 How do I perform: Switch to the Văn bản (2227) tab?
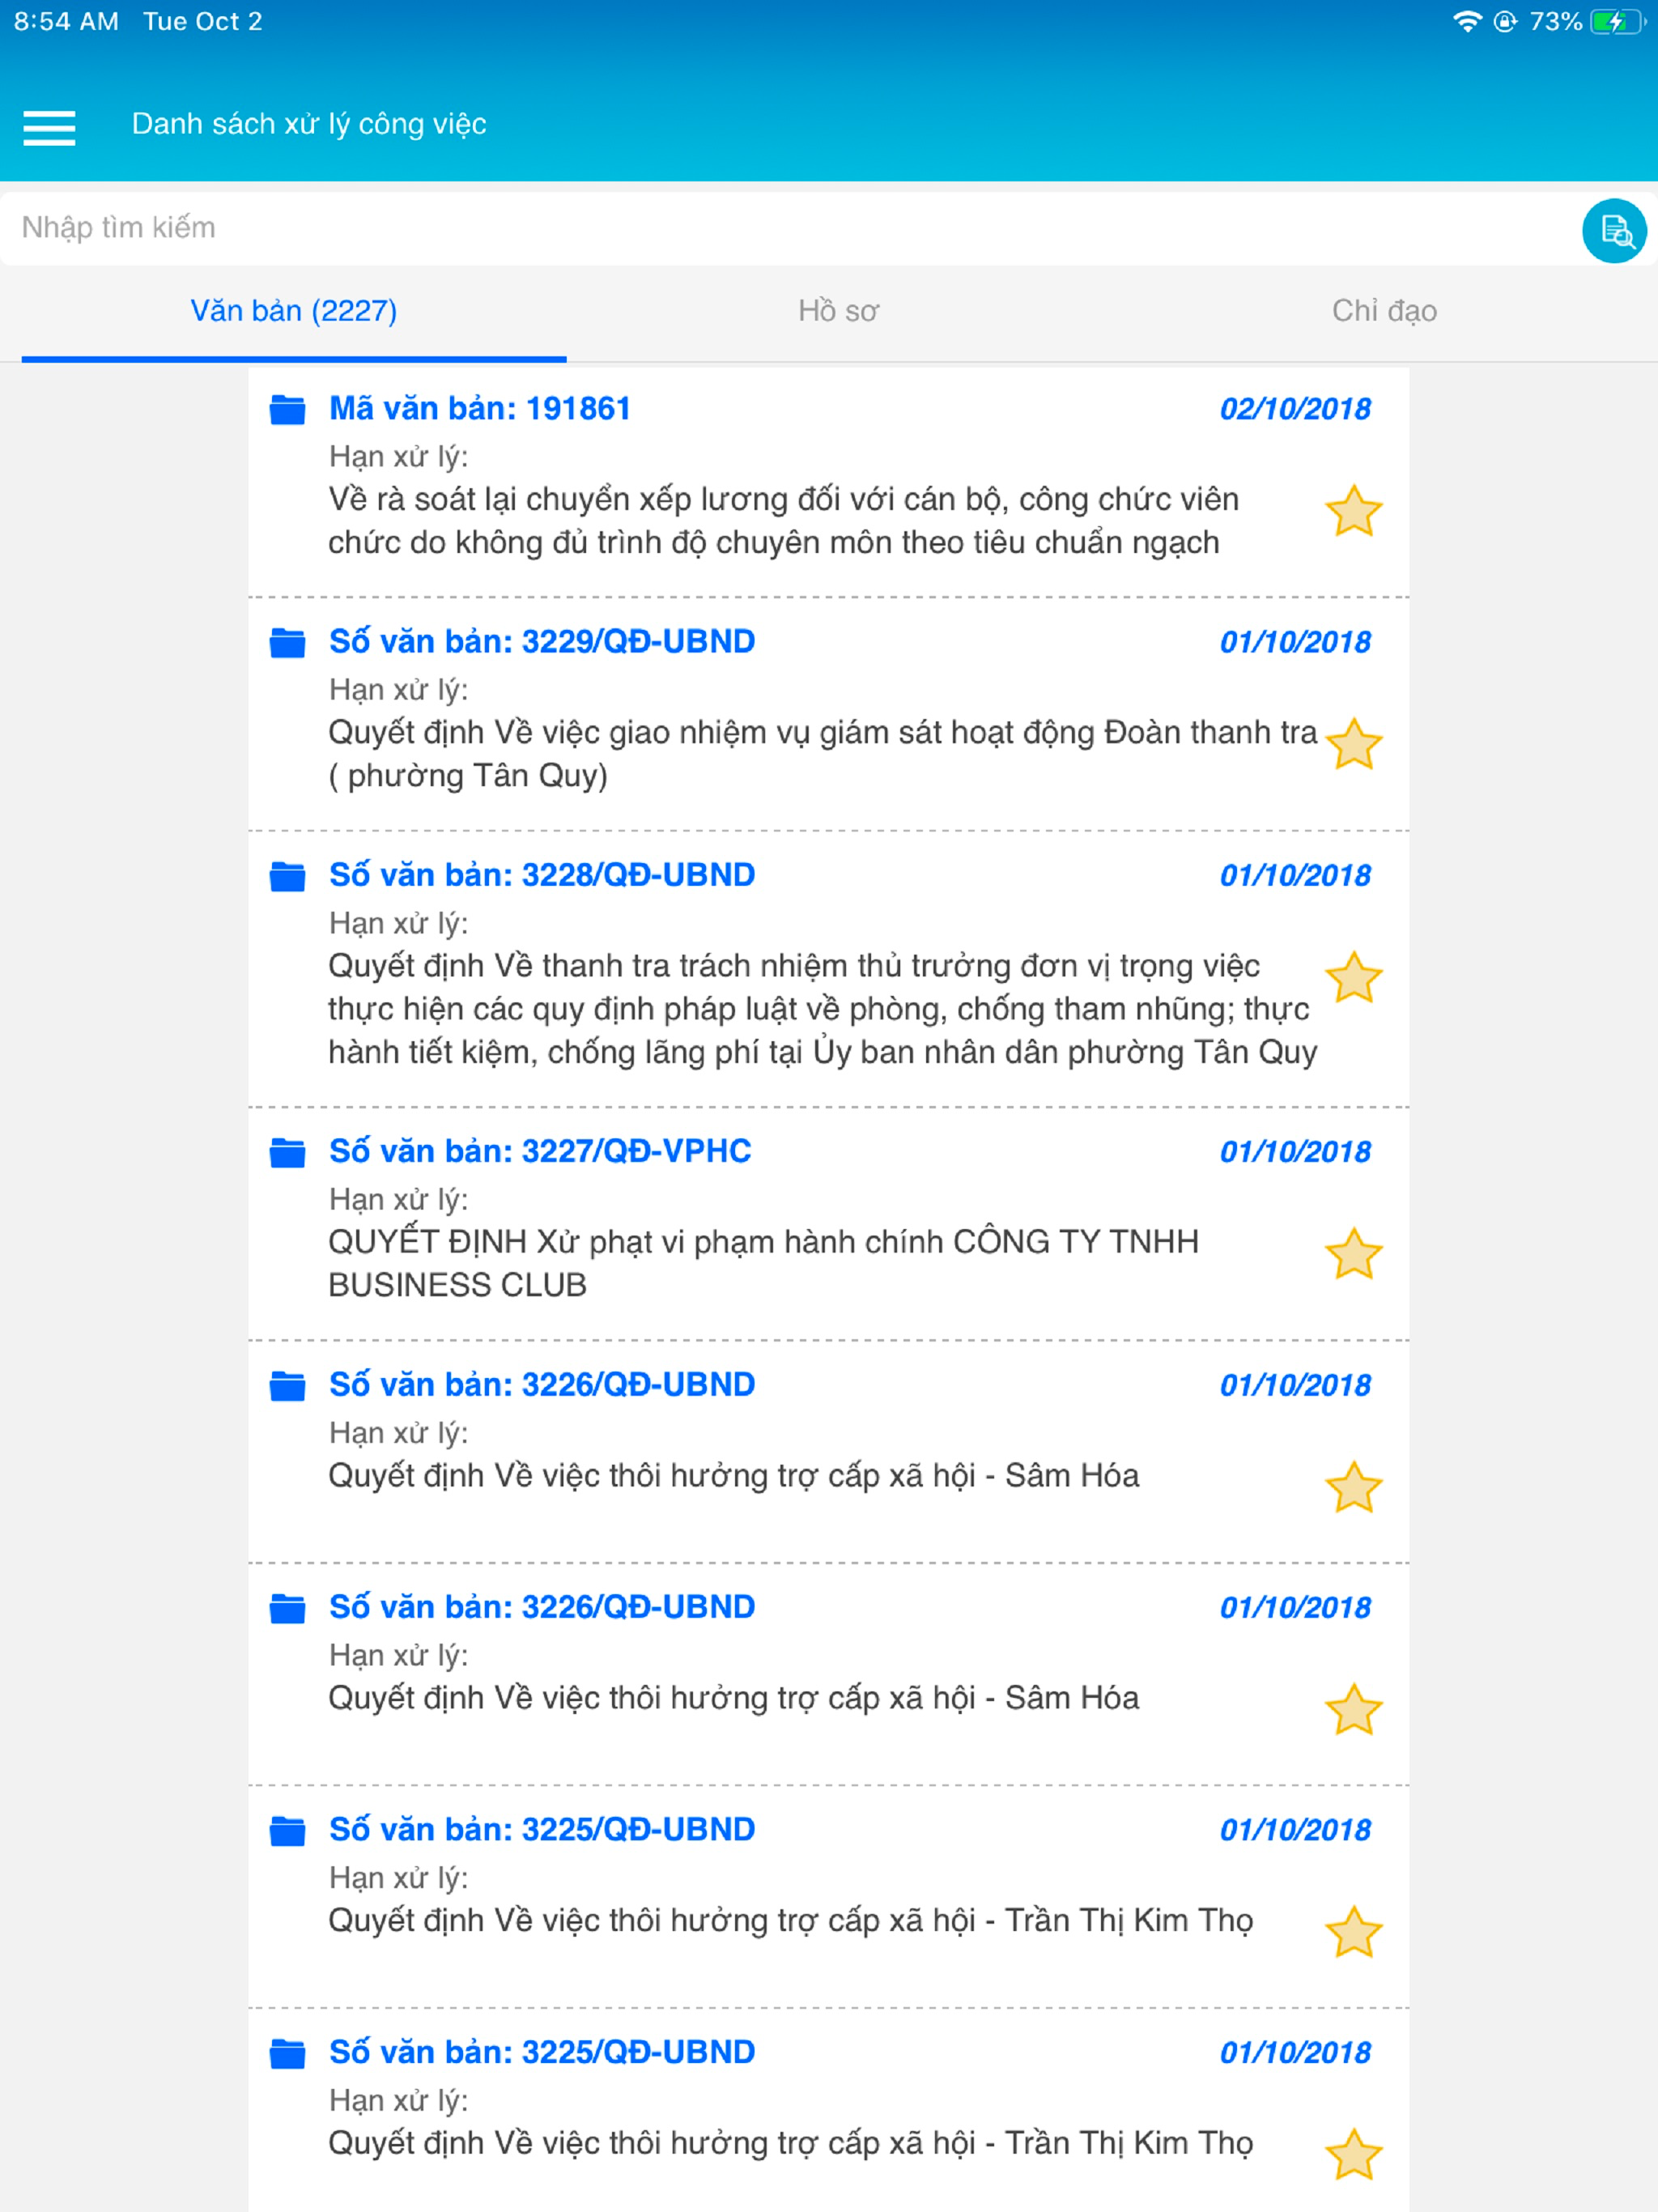pyautogui.click(x=294, y=311)
